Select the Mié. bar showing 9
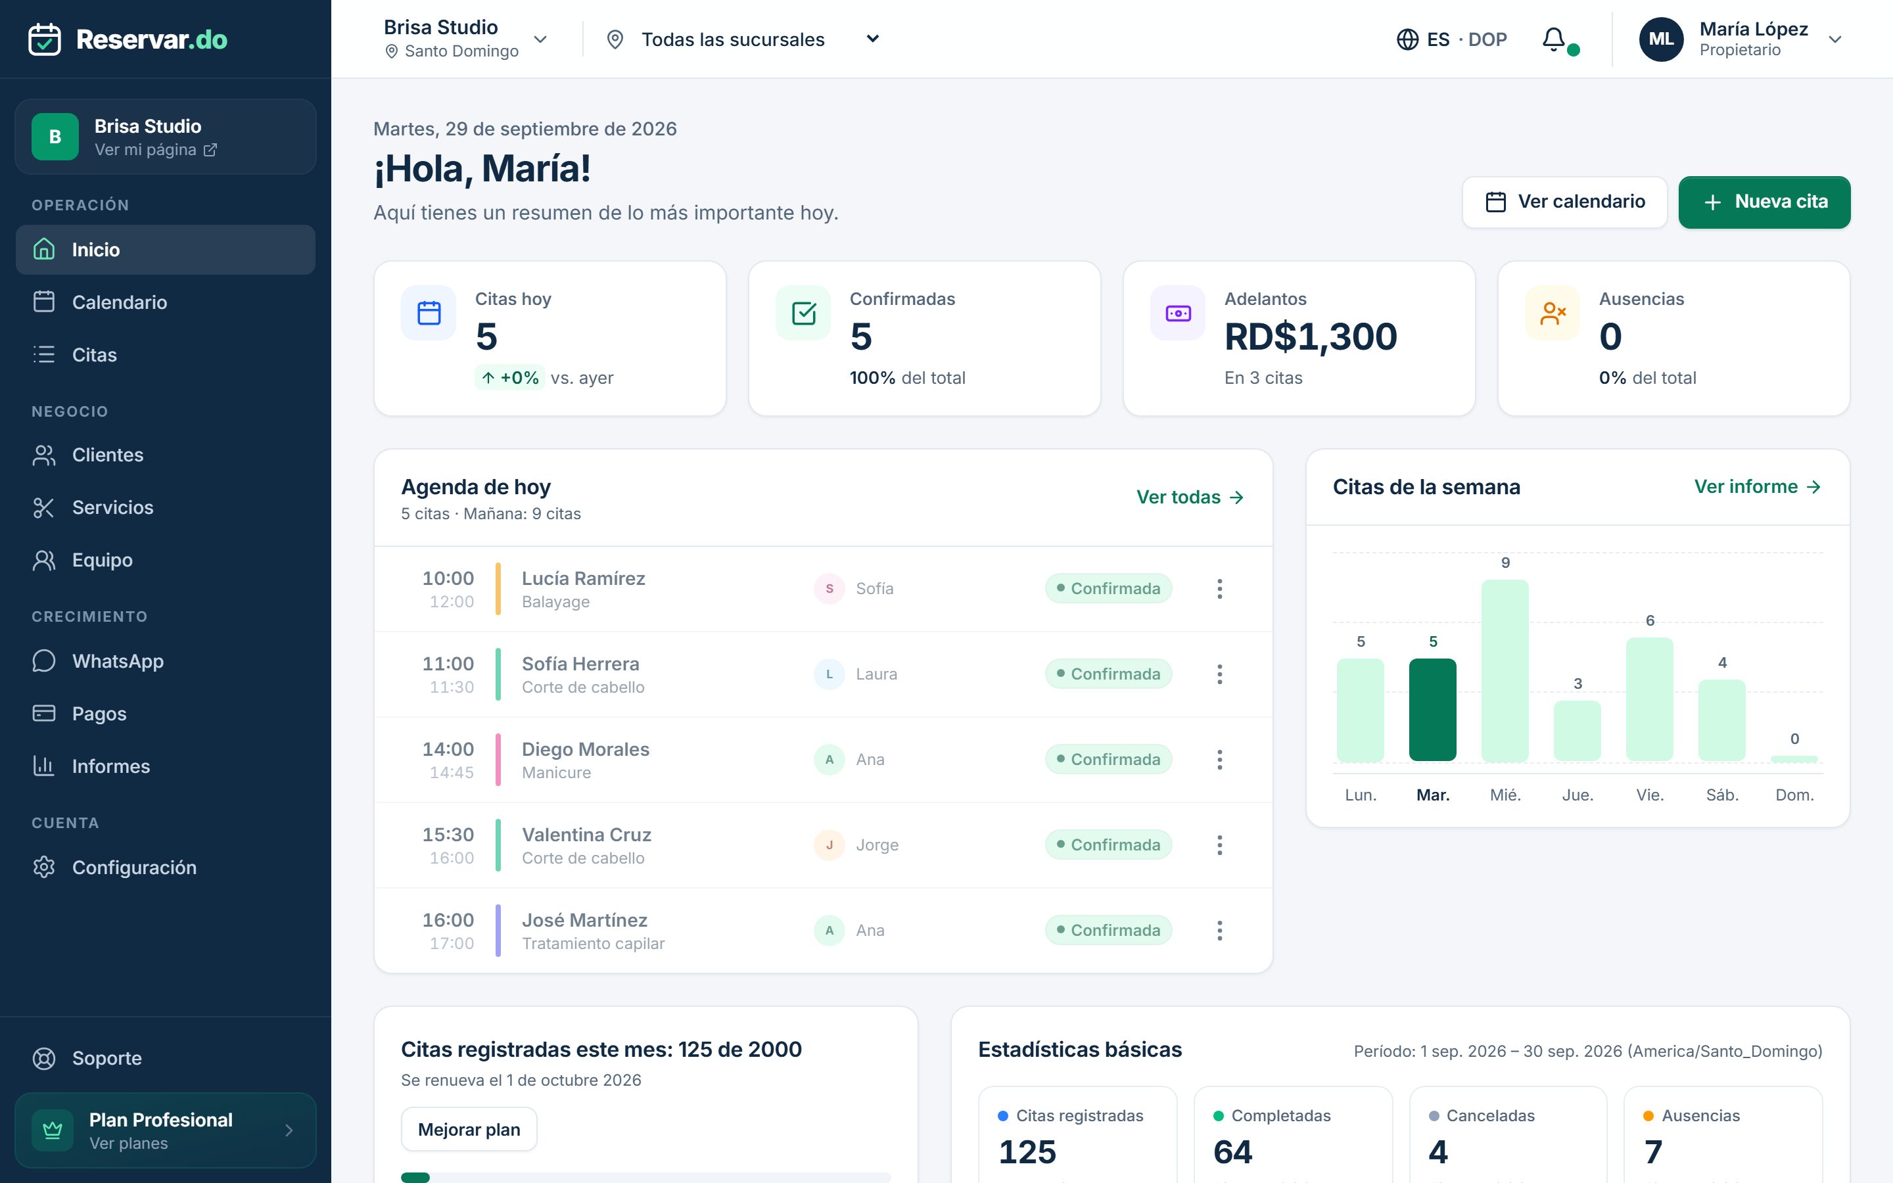The image size is (1893, 1183). pyautogui.click(x=1505, y=670)
